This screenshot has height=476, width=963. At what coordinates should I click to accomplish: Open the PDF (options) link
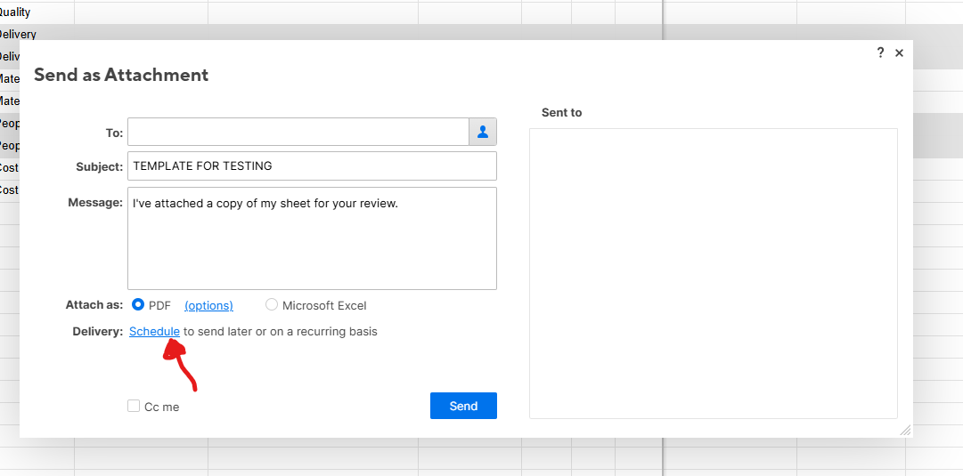click(x=208, y=305)
